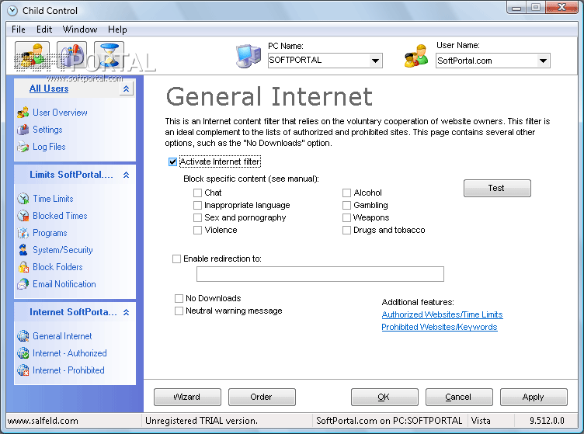The image size is (584, 434).
Task: Check Drugs and tobacco checkbox
Action: tap(346, 230)
